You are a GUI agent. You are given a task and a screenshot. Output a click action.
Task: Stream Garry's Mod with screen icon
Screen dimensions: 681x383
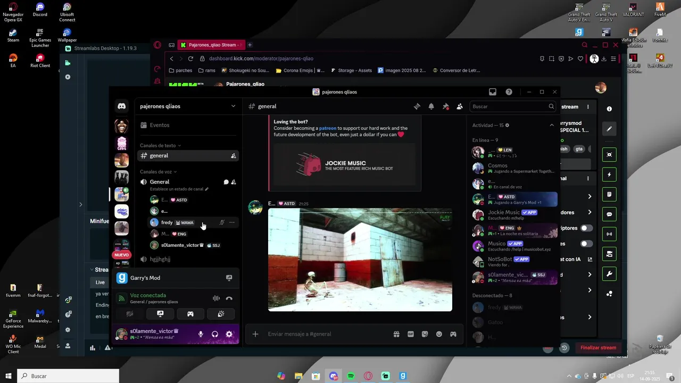pos(229,278)
